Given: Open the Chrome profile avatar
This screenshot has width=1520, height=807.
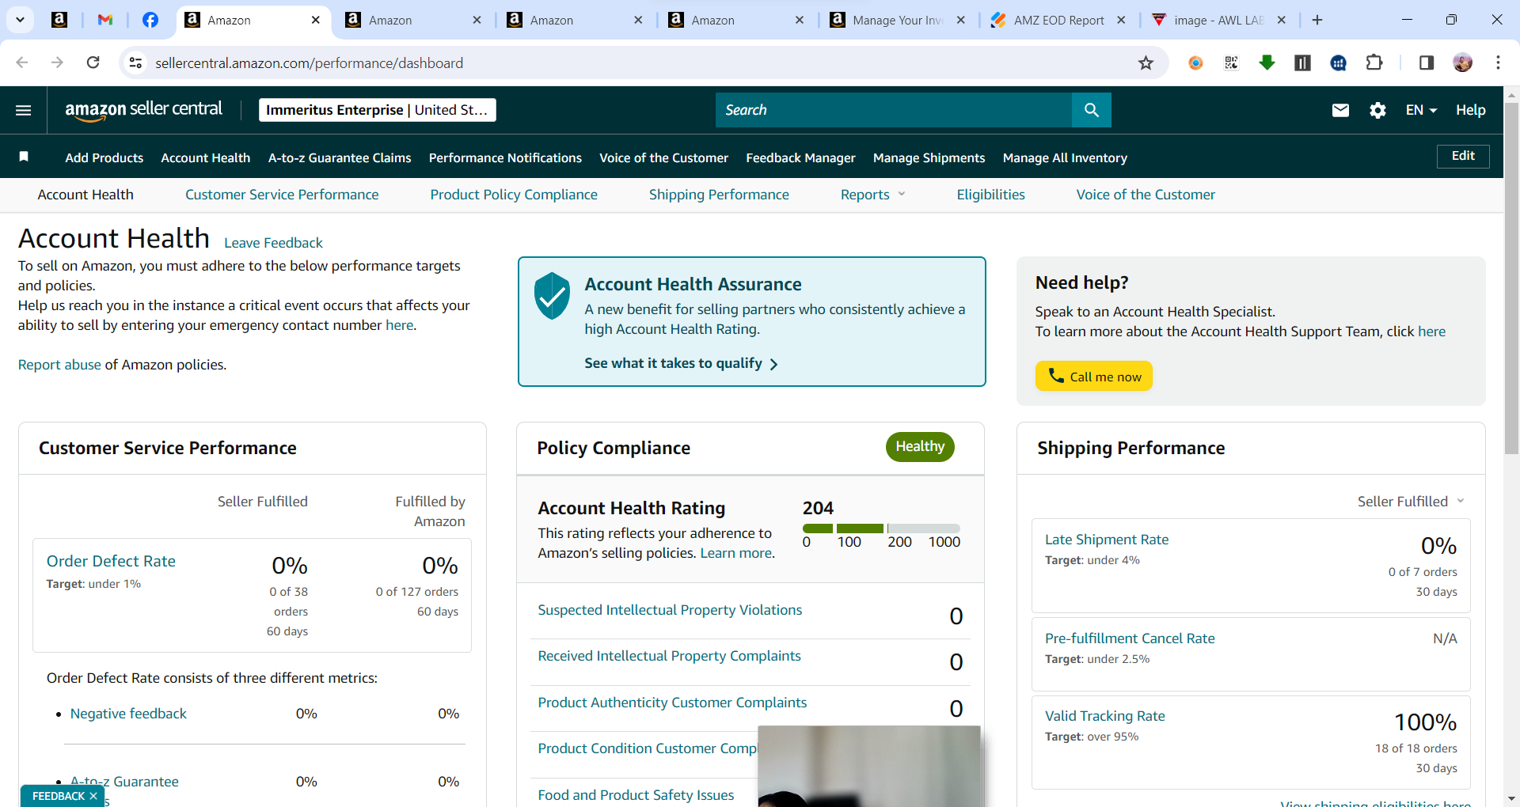Looking at the screenshot, I should pyautogui.click(x=1462, y=63).
